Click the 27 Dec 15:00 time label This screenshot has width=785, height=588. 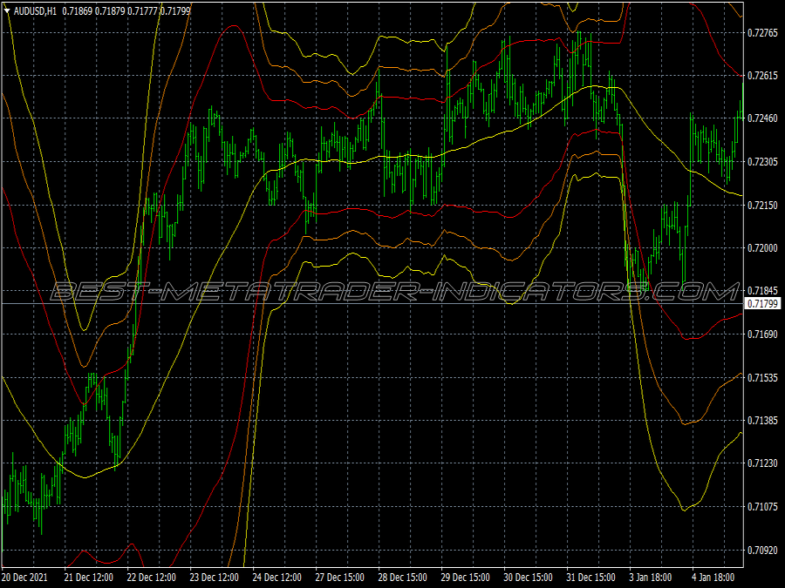click(x=339, y=578)
